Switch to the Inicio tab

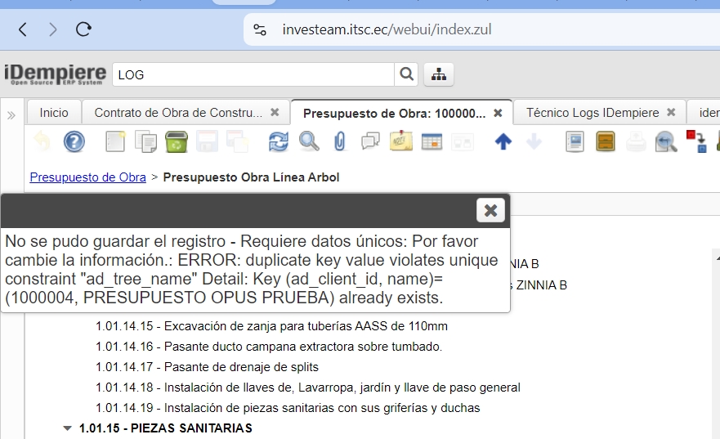[x=54, y=113]
